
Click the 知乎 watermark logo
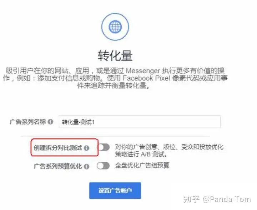pos(192,200)
